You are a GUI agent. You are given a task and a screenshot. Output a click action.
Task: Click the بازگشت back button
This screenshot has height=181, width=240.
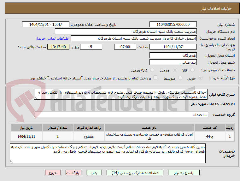point(73,172)
